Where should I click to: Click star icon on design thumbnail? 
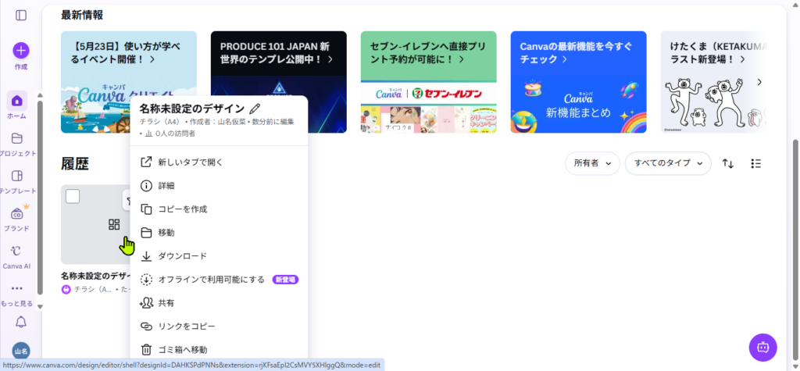tap(127, 201)
